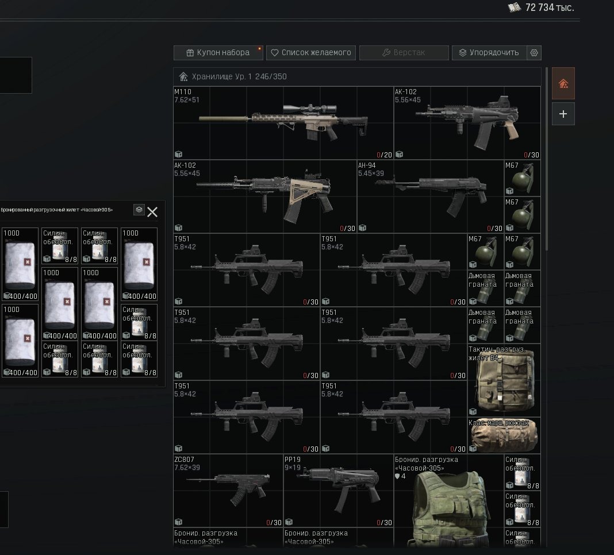The width and height of the screenshot is (614, 555).
Task: Select the AK-102 with tan magazine well cover
Action: pos(264,196)
